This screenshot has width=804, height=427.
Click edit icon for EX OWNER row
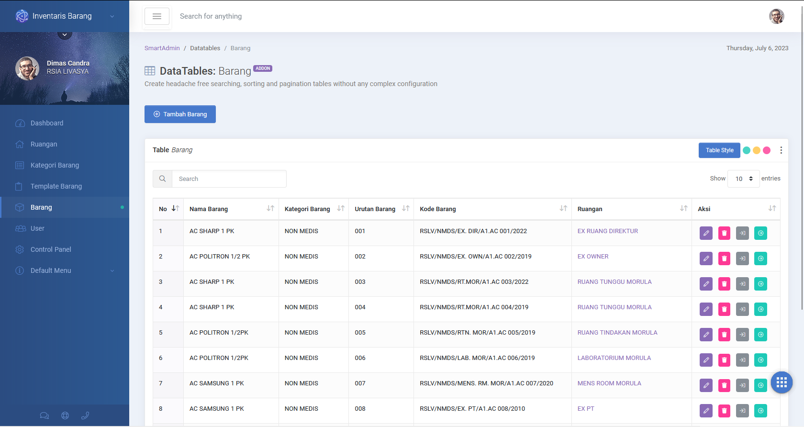coord(706,258)
